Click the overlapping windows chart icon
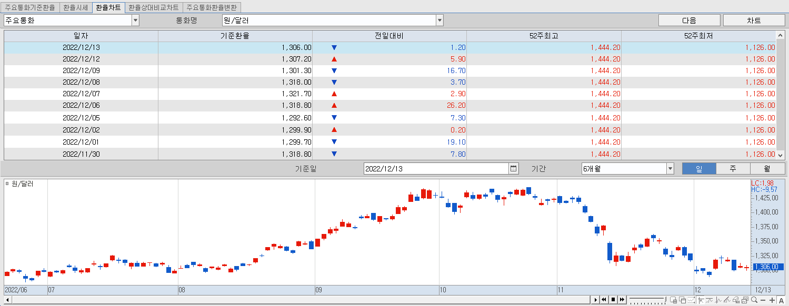 [x=682, y=300]
